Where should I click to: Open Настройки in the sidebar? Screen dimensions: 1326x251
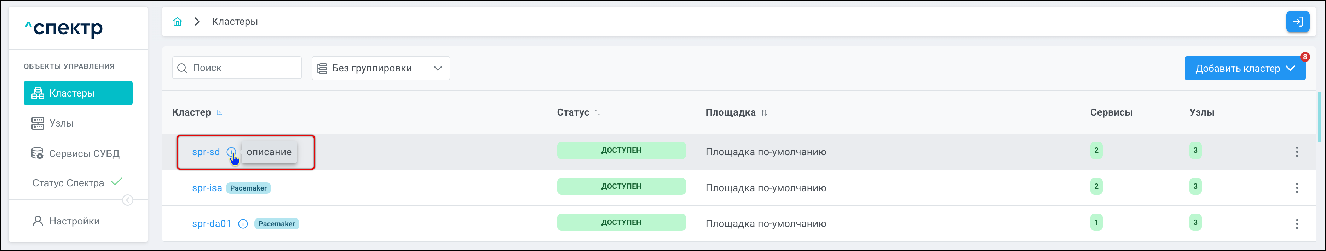click(x=74, y=221)
